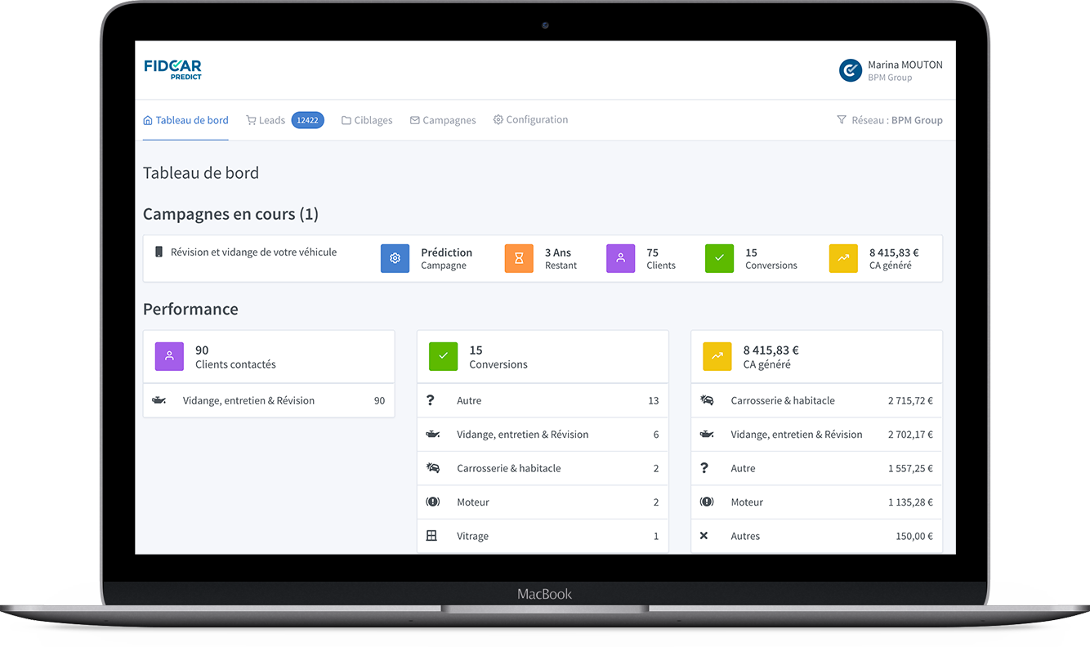Click the 12422 leads count badge
The height and width of the screenshot is (647, 1090).
click(307, 120)
